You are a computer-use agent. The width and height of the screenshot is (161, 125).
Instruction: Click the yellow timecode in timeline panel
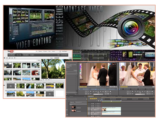(x=93, y=99)
